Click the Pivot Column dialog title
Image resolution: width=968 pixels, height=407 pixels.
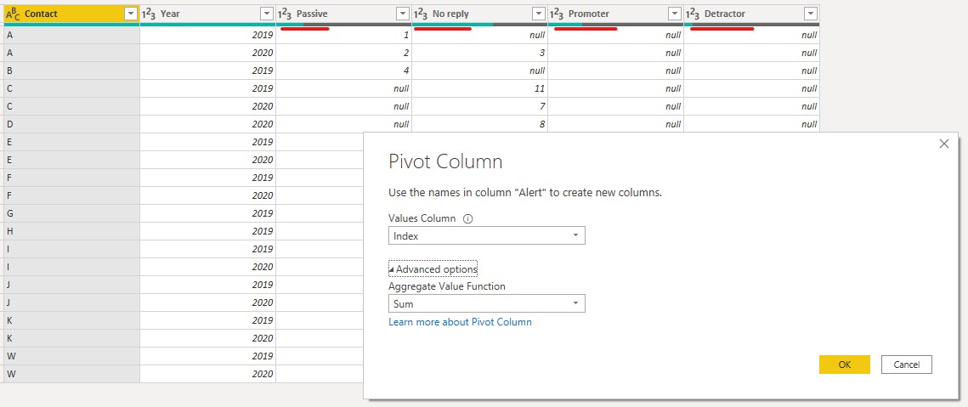click(445, 161)
